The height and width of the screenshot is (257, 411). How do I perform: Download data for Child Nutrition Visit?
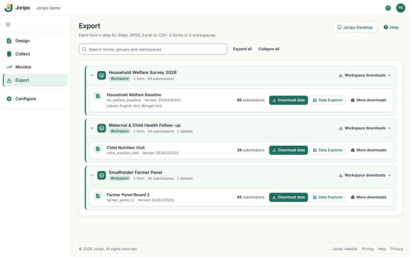click(x=288, y=150)
